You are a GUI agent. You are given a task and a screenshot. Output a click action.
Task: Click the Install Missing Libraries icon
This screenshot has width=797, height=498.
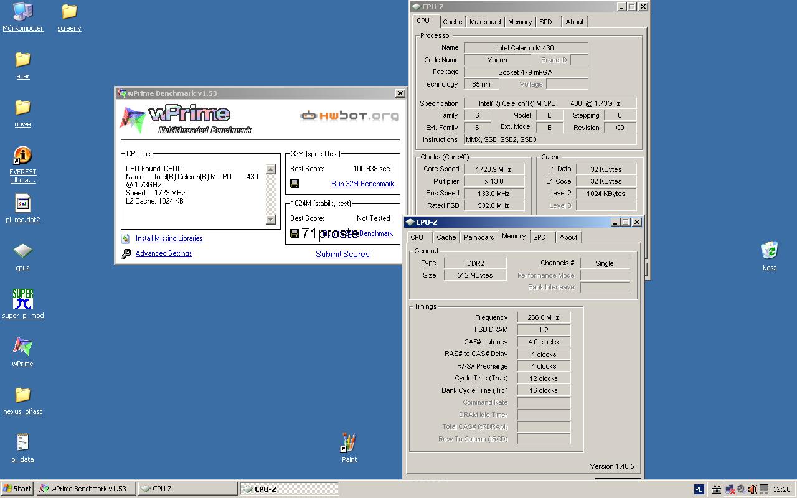point(126,238)
